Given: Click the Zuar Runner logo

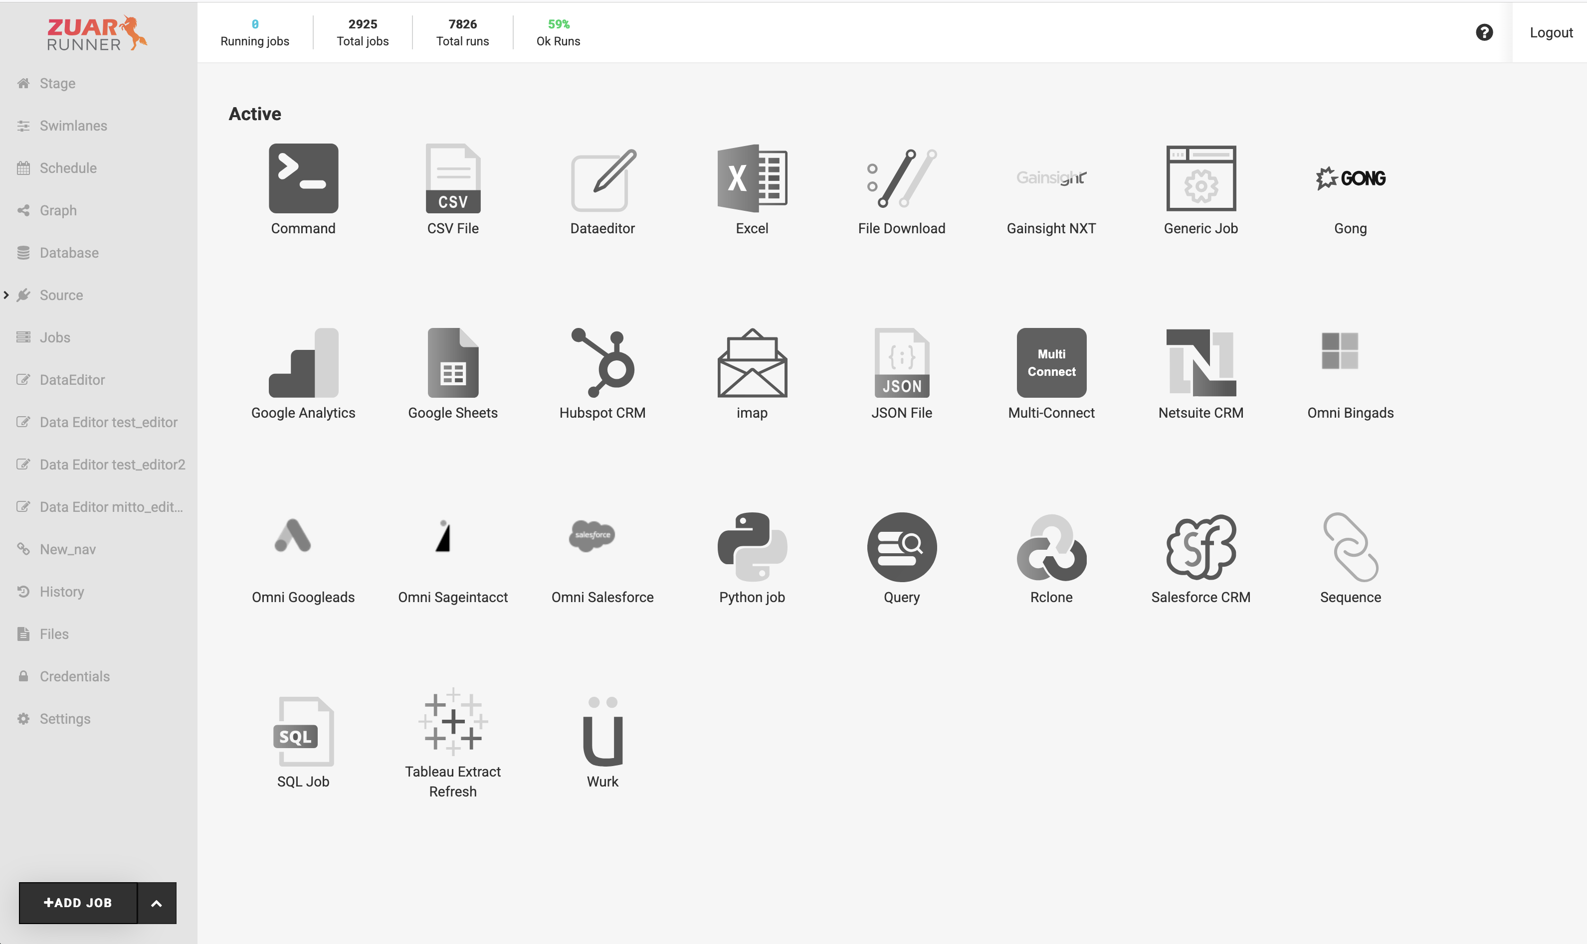Looking at the screenshot, I should 97,33.
